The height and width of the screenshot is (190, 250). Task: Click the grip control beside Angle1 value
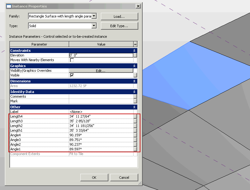tap(135, 149)
